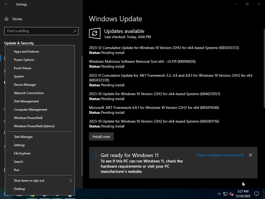Open Disk Management

click(40, 101)
